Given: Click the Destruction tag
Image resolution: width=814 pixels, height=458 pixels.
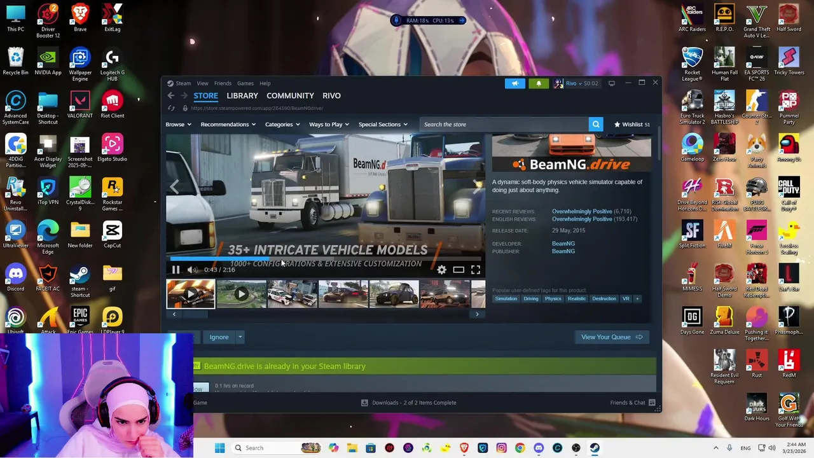Looking at the screenshot, I should pyautogui.click(x=604, y=299).
